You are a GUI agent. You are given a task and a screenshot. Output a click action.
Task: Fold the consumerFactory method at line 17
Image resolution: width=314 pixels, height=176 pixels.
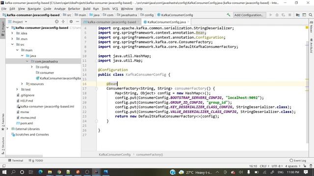tap(96, 88)
